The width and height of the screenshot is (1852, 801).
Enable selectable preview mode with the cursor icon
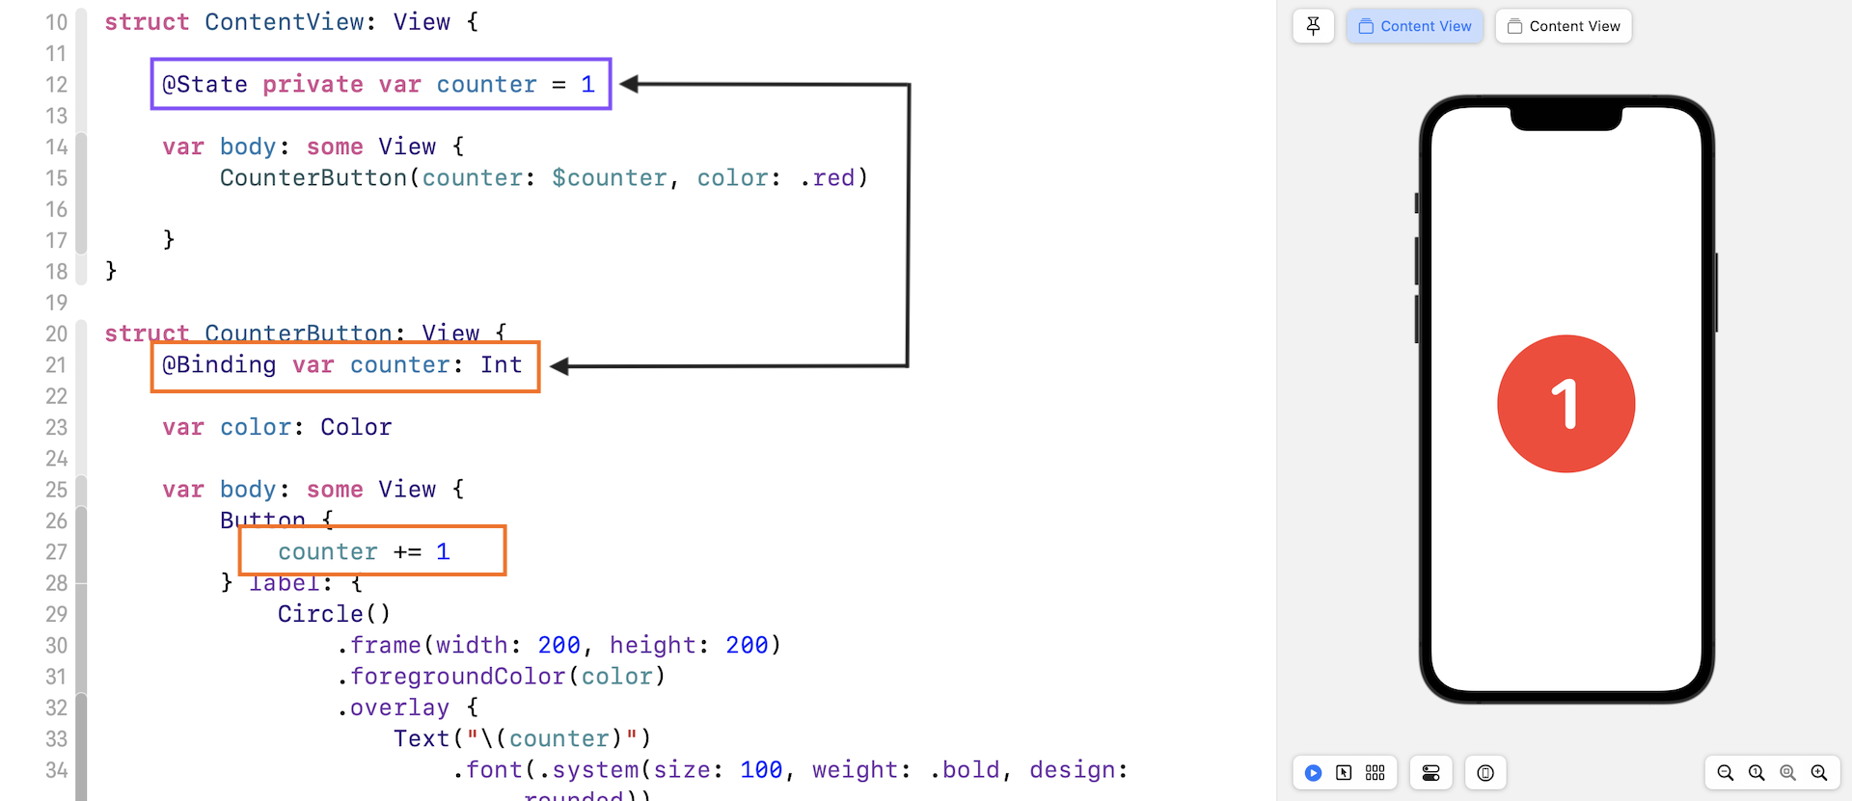pyautogui.click(x=1344, y=773)
